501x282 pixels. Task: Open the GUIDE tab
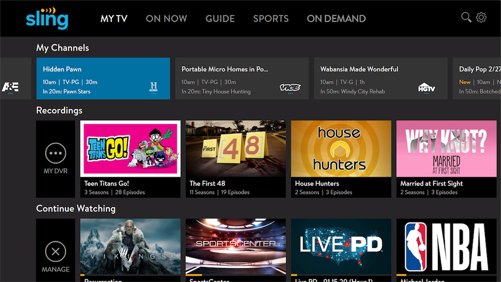pyautogui.click(x=220, y=19)
